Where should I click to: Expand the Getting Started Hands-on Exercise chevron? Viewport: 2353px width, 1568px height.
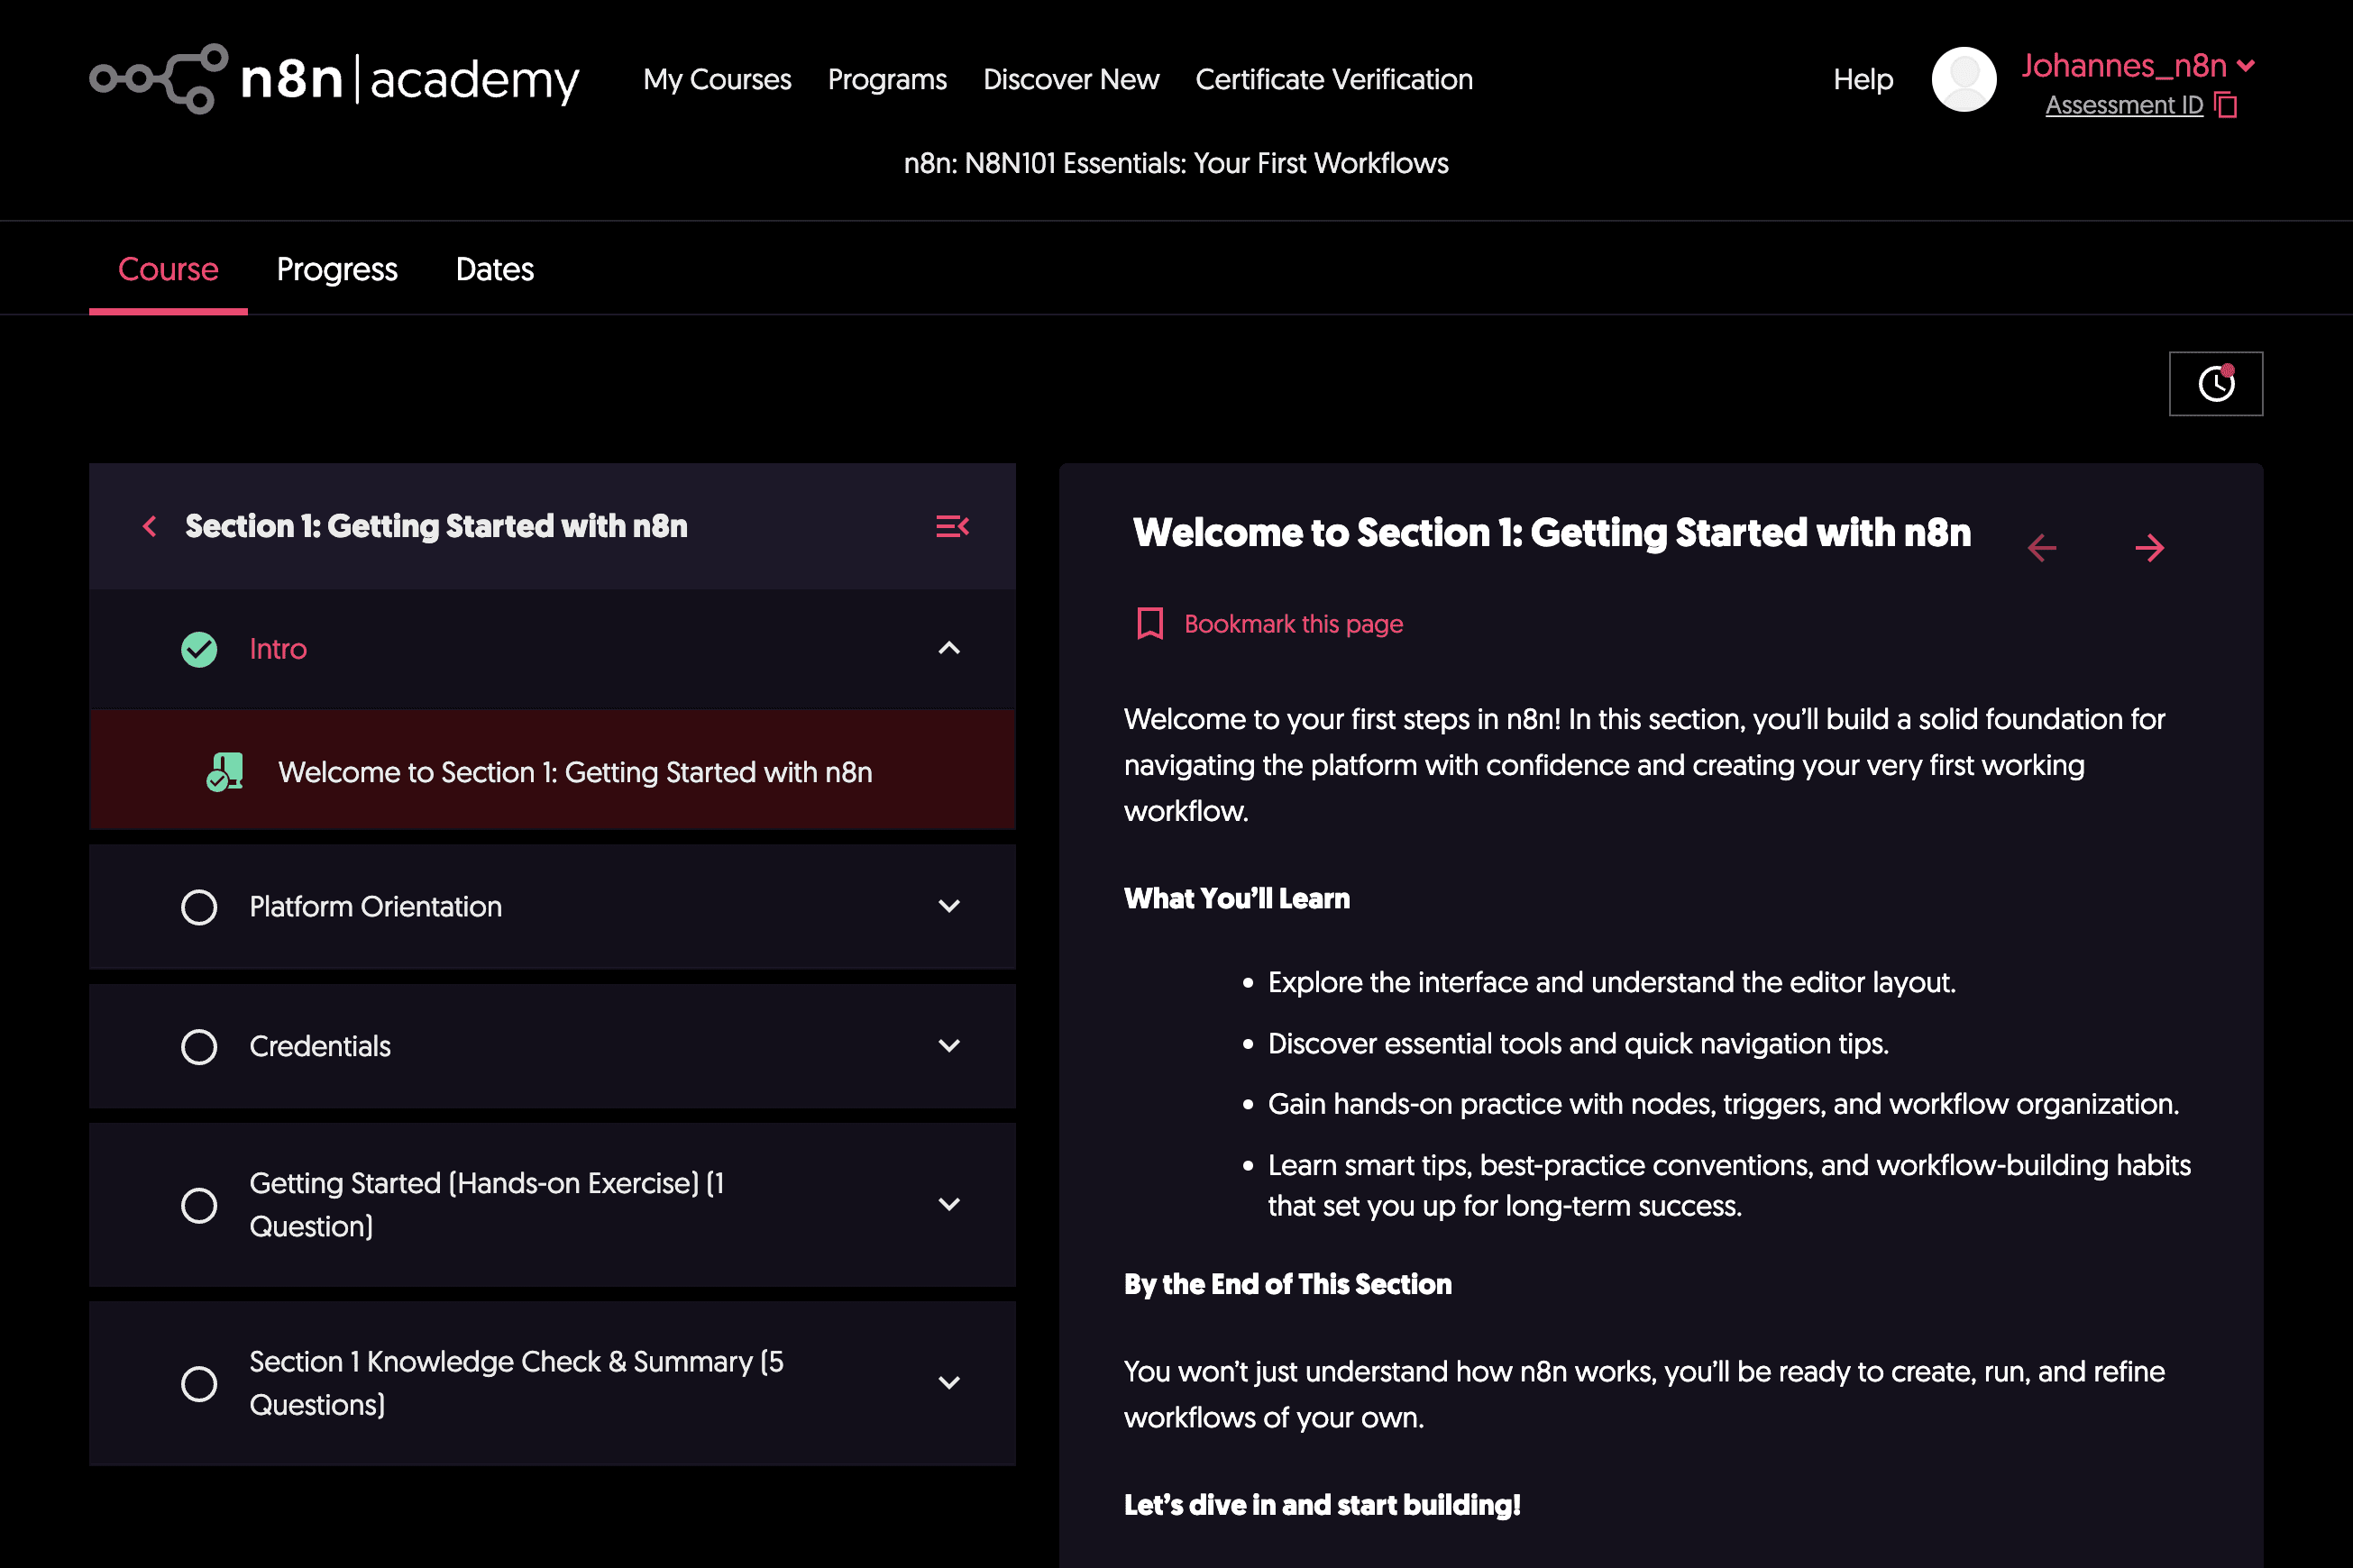click(949, 1204)
